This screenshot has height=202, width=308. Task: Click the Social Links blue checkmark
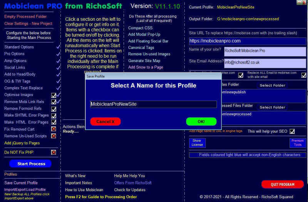[58, 68]
